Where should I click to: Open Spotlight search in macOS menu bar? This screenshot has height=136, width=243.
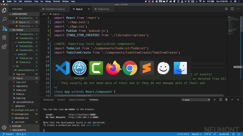point(231,1)
